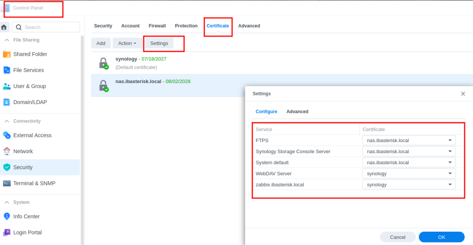Open Domain/LDAP in sidebar
The width and height of the screenshot is (473, 245).
tap(40, 102)
